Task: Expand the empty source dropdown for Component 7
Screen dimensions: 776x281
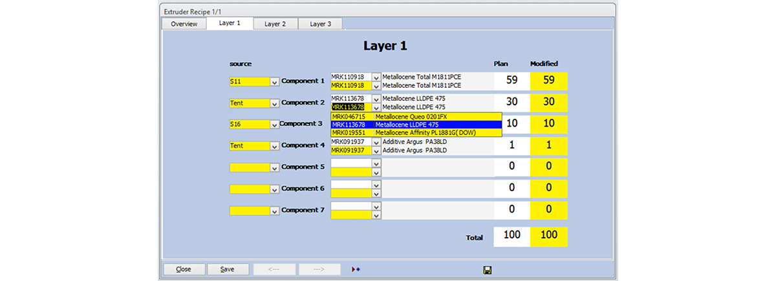Action: (274, 211)
